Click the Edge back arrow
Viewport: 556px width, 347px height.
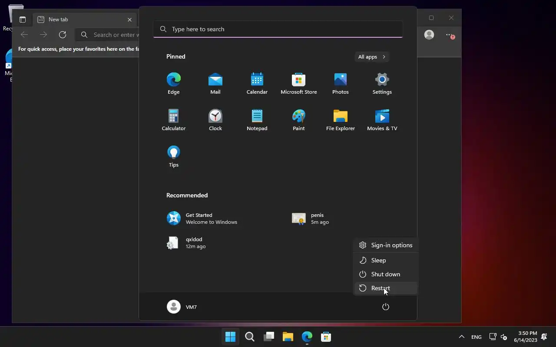pos(24,35)
